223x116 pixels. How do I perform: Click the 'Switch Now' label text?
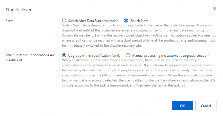pos(139,21)
